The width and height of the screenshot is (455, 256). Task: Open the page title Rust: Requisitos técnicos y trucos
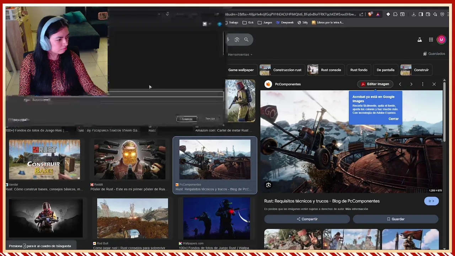coord(322,201)
